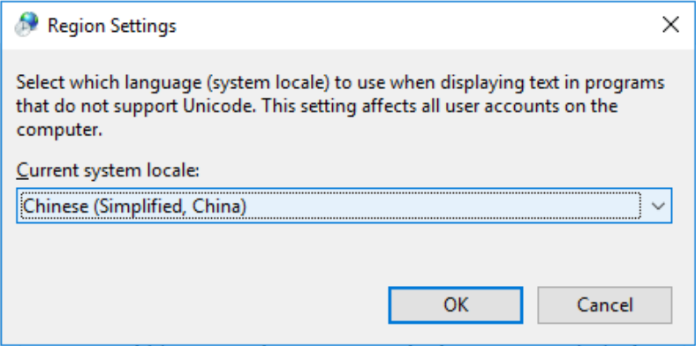
Task: Dismiss the dialog using Cancel
Action: [x=604, y=305]
